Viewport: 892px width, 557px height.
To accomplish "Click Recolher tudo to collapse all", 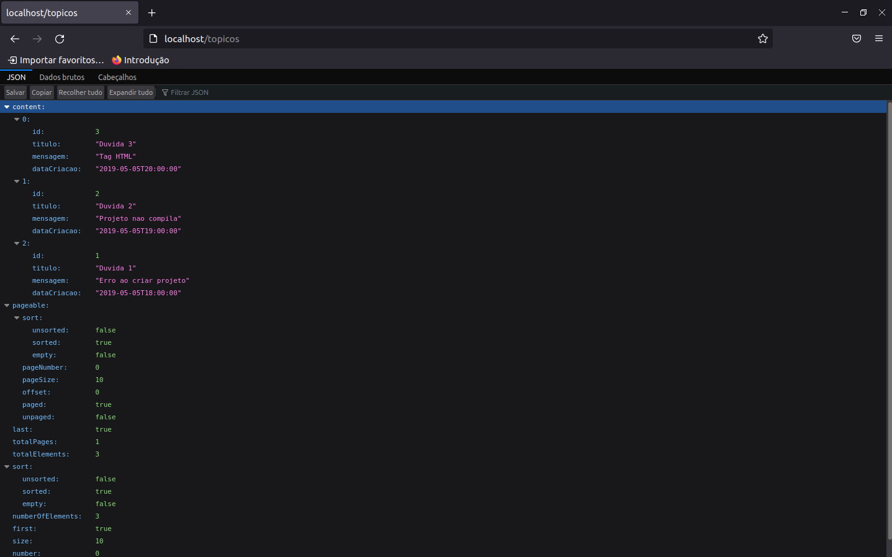I will (81, 92).
